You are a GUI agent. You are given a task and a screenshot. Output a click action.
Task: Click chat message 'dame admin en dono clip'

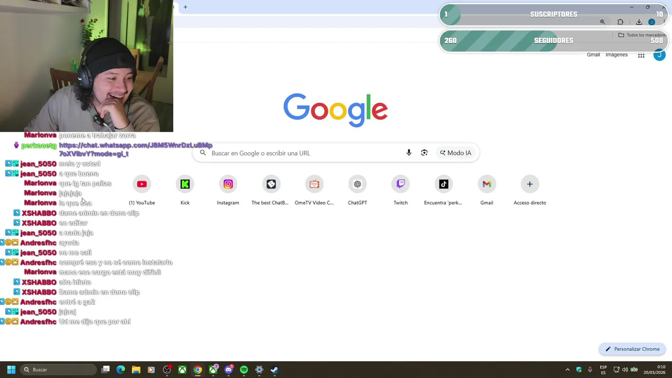99,213
